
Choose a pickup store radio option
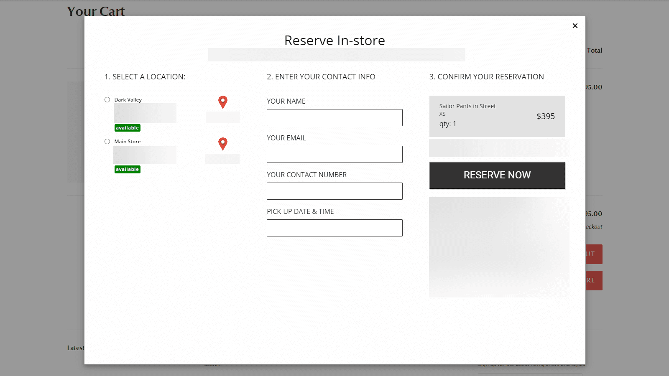[x=107, y=99]
